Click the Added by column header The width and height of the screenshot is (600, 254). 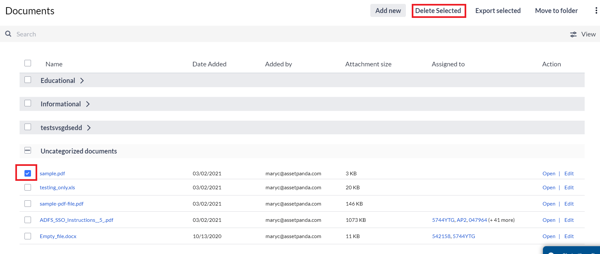point(278,64)
